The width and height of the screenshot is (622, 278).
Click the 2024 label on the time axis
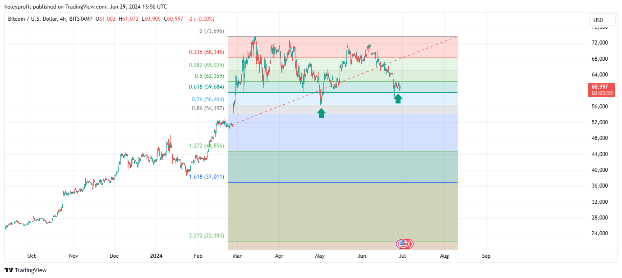point(156,256)
